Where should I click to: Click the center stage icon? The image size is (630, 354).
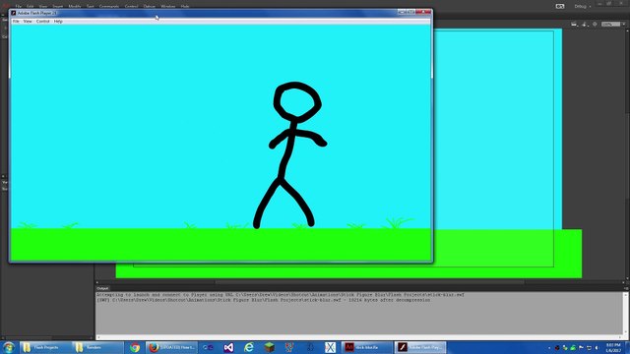(595, 25)
